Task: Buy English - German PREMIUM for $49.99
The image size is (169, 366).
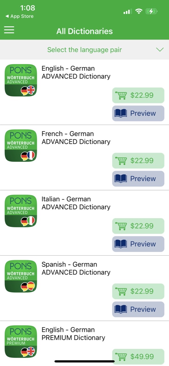Action: coord(138,357)
